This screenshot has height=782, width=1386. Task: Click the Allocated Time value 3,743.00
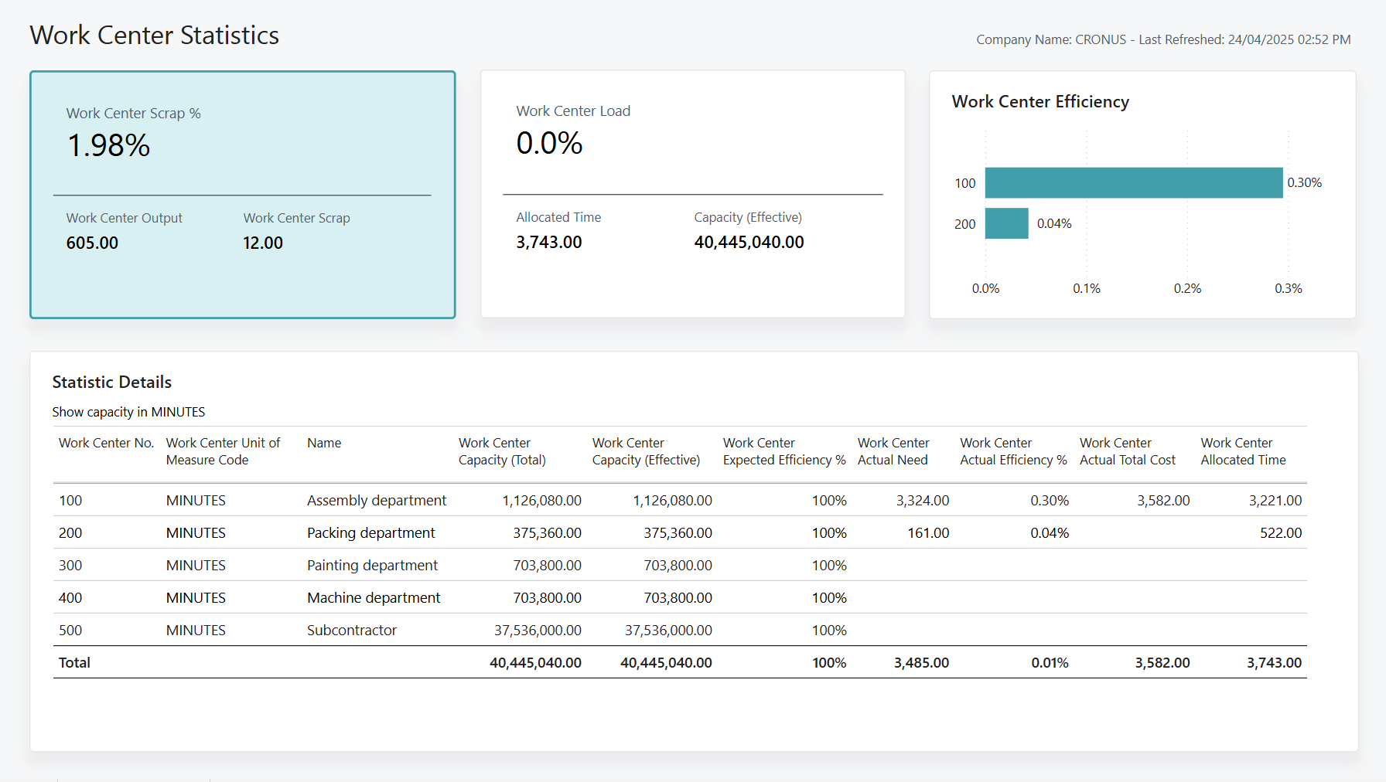pos(549,242)
